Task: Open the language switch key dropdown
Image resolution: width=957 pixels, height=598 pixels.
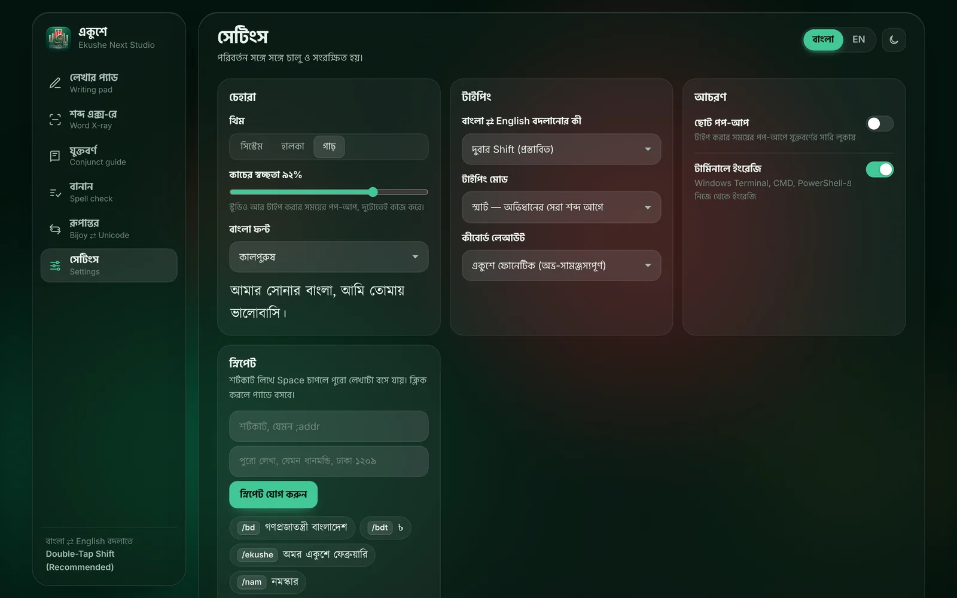Action: [x=561, y=149]
